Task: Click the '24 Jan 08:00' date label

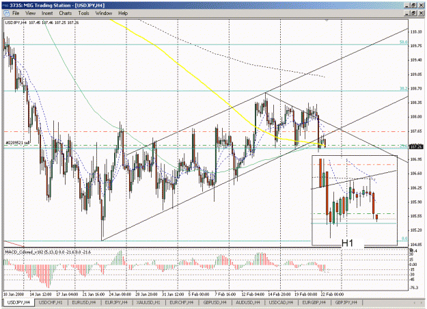Action: click(120, 294)
